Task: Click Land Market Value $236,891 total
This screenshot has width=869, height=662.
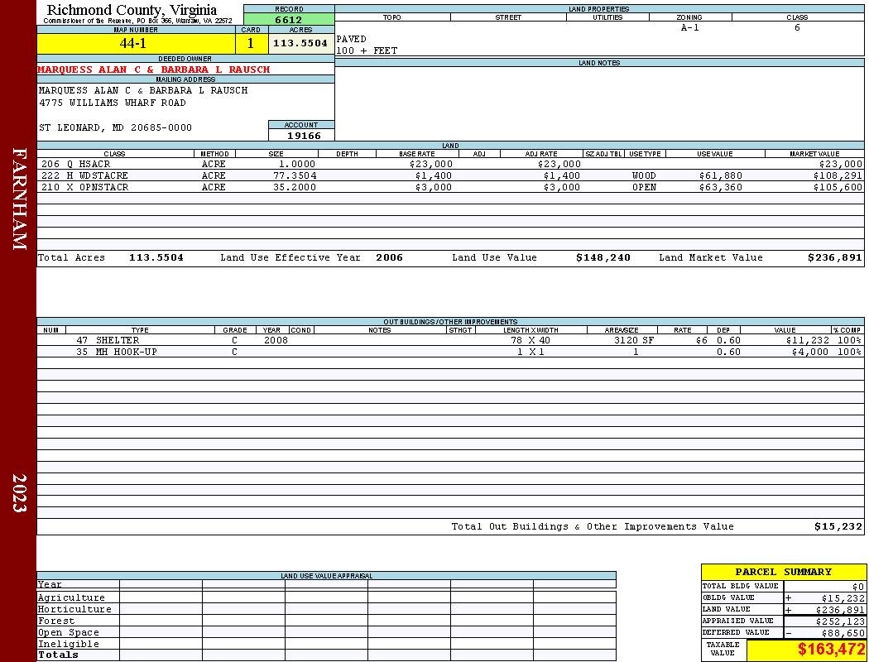Action: (834, 257)
